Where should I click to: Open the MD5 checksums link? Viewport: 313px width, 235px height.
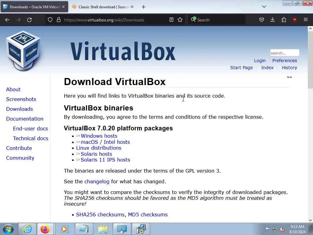pyautogui.click(x=148, y=214)
